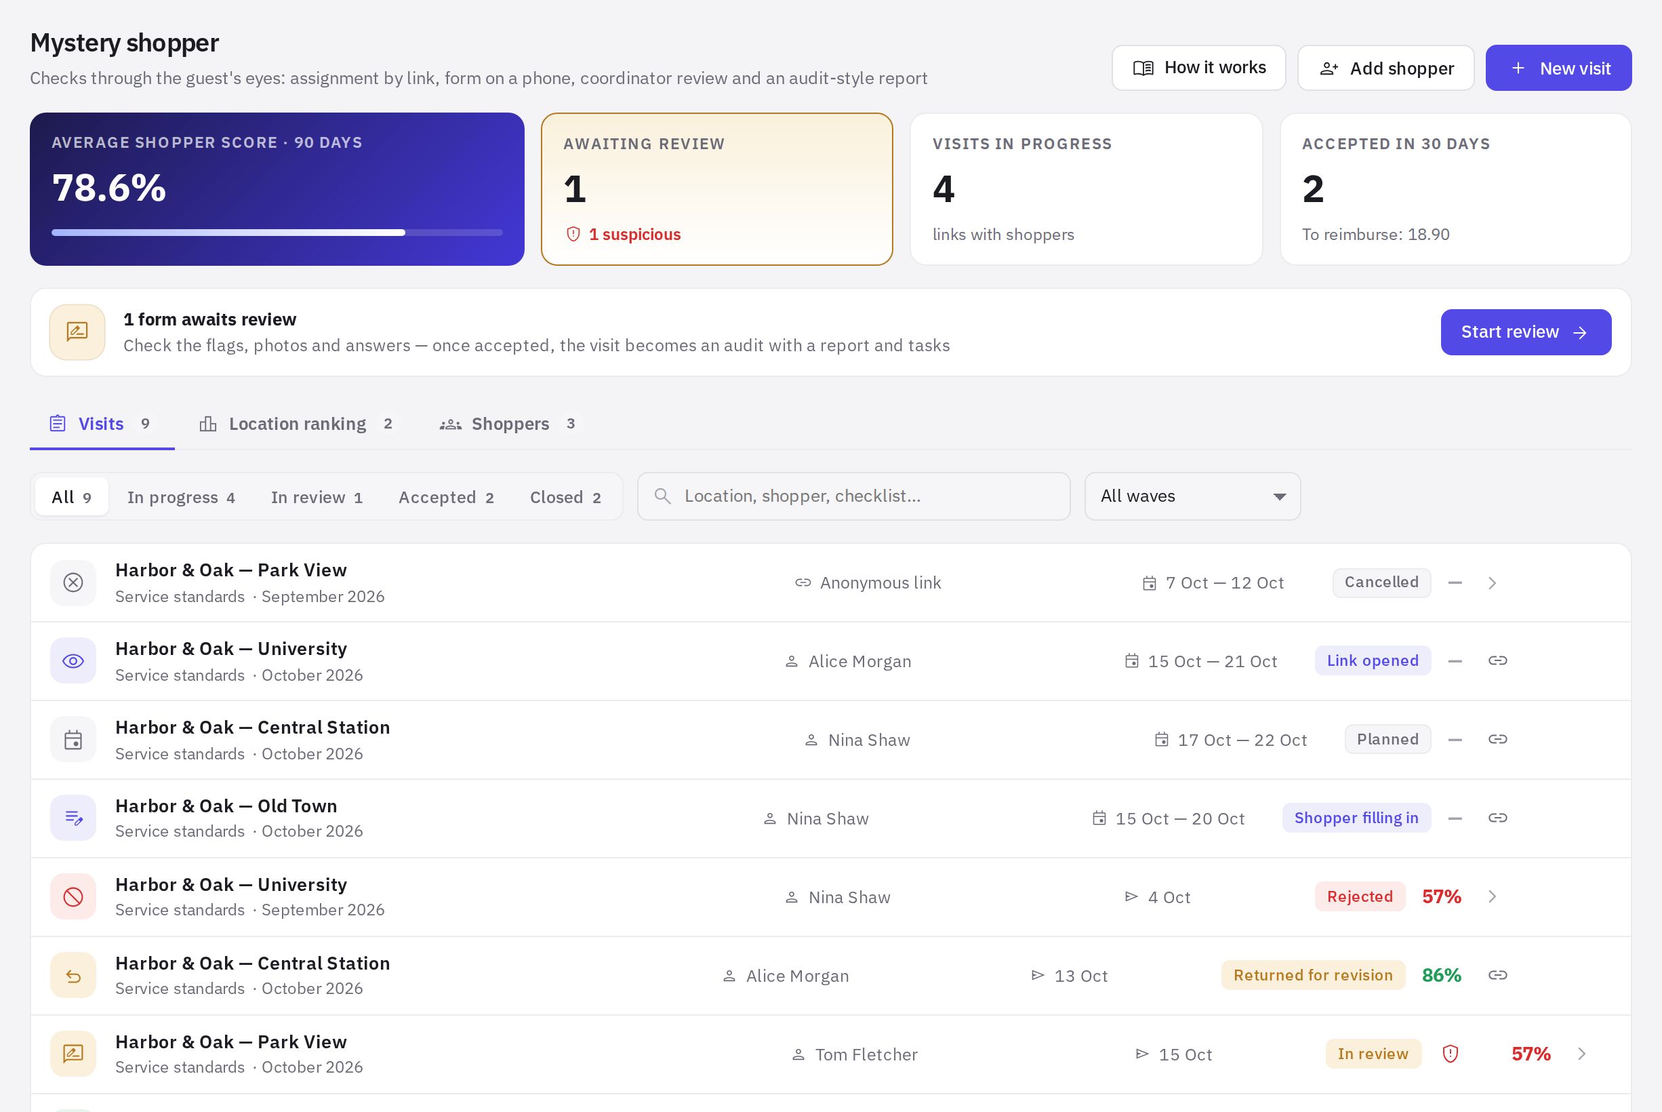The width and height of the screenshot is (1662, 1112).
Task: Click the How it works button
Action: (x=1198, y=68)
